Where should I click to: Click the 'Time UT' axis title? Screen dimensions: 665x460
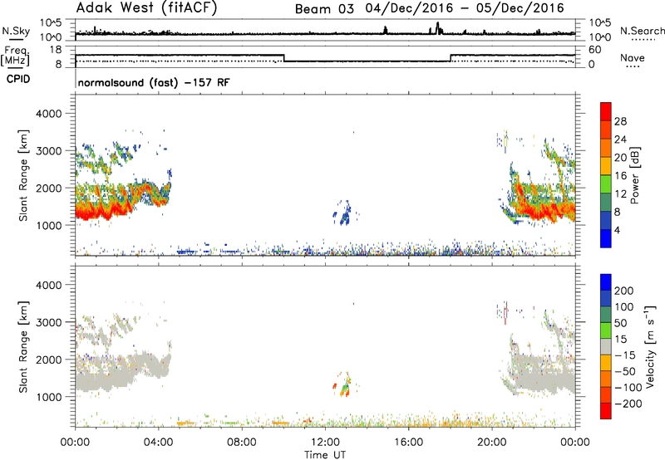pos(325,455)
